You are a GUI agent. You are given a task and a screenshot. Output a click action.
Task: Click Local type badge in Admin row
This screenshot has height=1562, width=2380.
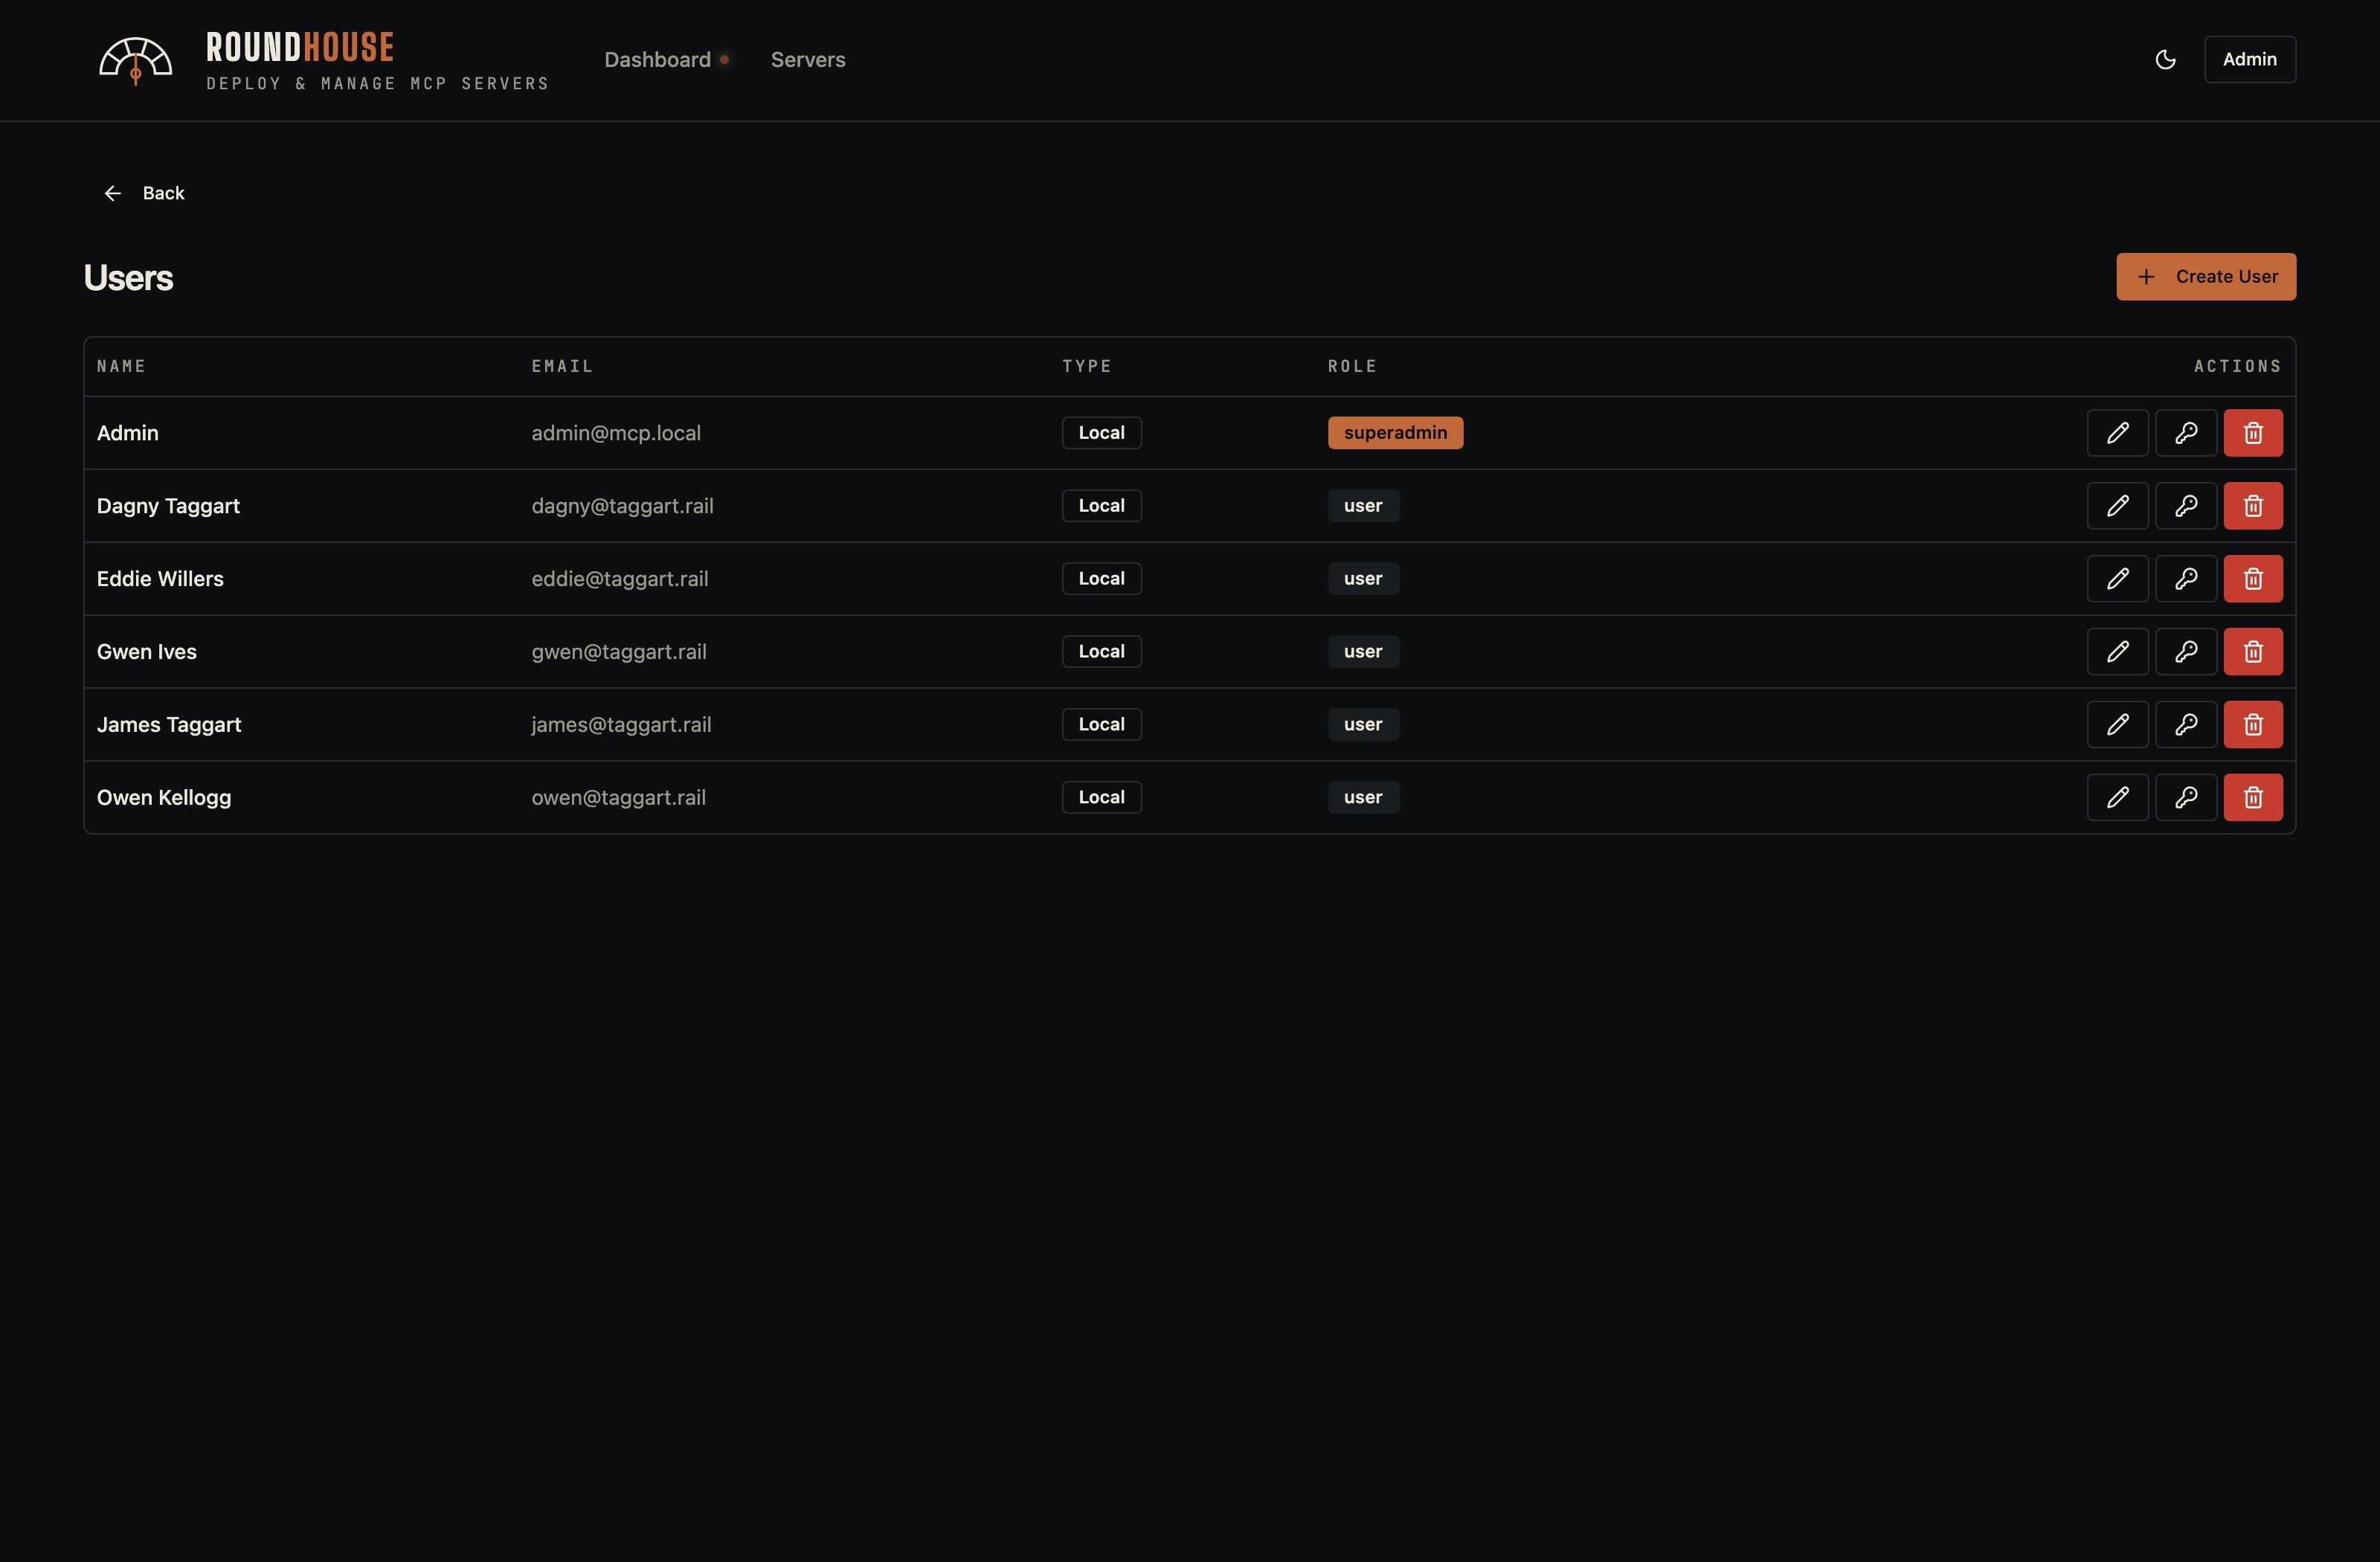click(x=1101, y=433)
